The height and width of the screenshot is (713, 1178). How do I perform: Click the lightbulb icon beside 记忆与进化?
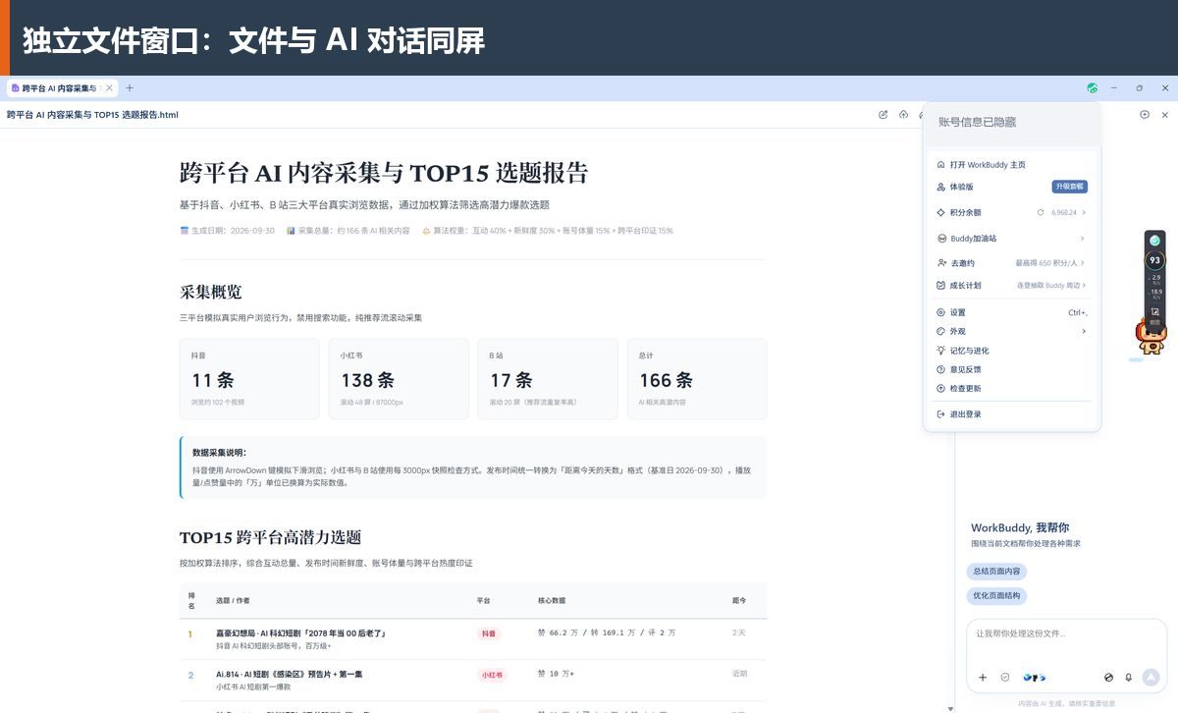[941, 351]
